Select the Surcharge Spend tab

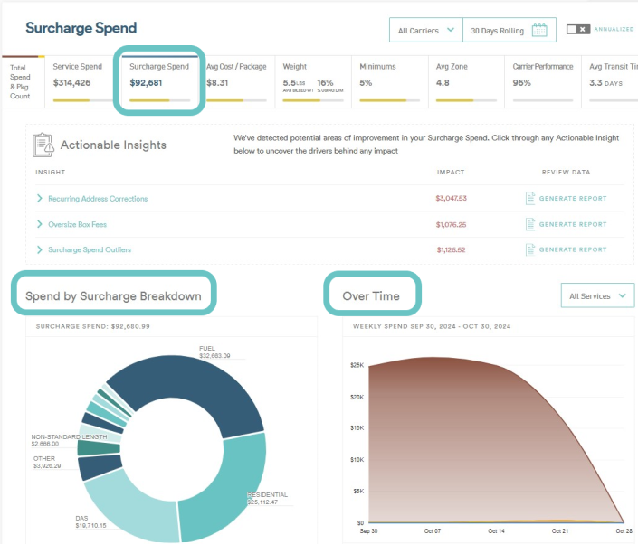click(159, 81)
